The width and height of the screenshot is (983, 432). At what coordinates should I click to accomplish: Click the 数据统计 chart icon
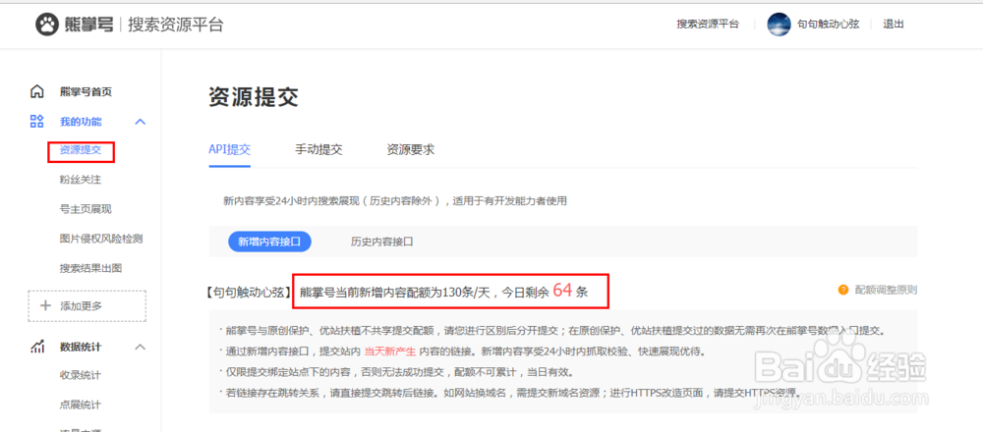point(37,347)
